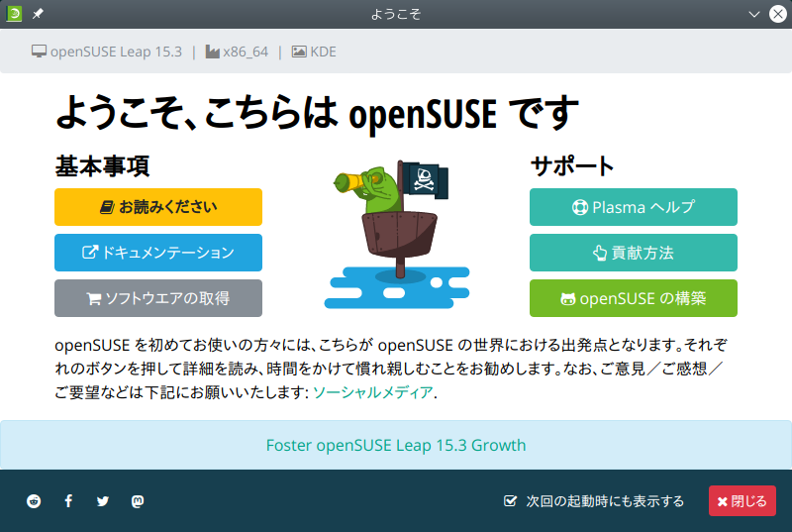Click the サポート heading
Screen dimensions: 792x532
[572, 166]
